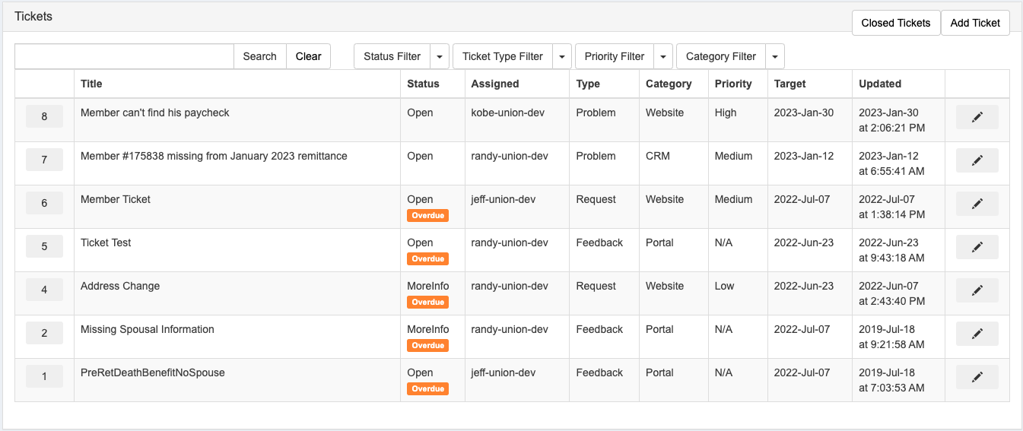
Task: Select ticket number 7 badge
Action: (44, 160)
